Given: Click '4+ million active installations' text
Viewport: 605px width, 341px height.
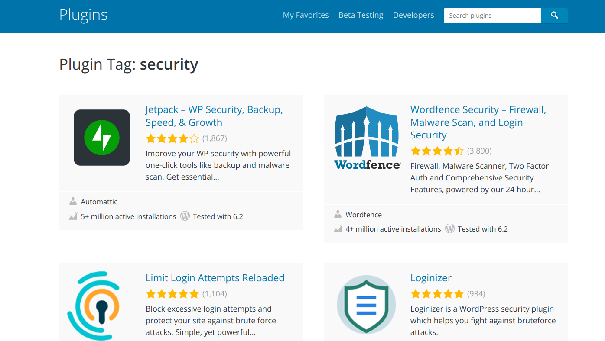Looking at the screenshot, I should pos(394,229).
